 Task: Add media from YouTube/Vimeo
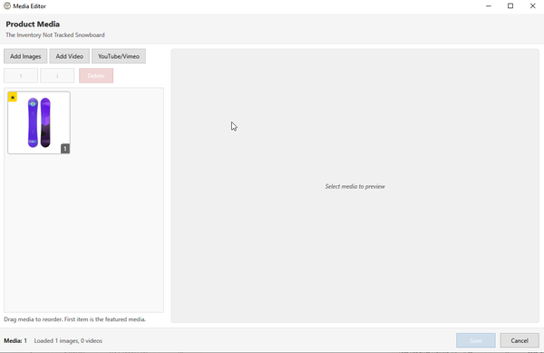119,56
